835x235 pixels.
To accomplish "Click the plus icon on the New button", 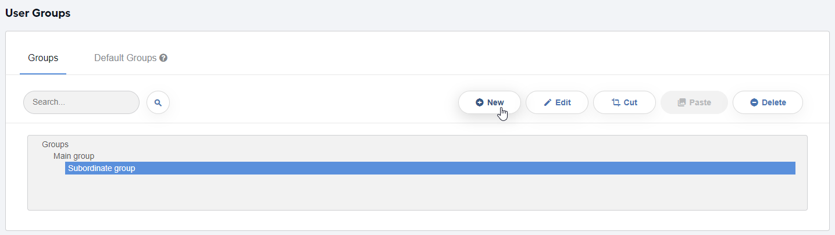I will [x=480, y=102].
